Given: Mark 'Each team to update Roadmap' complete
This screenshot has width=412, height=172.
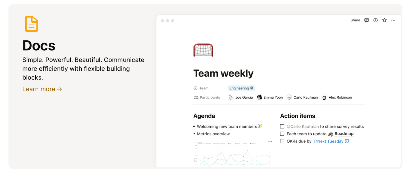Looking at the screenshot, I should pos(282,134).
